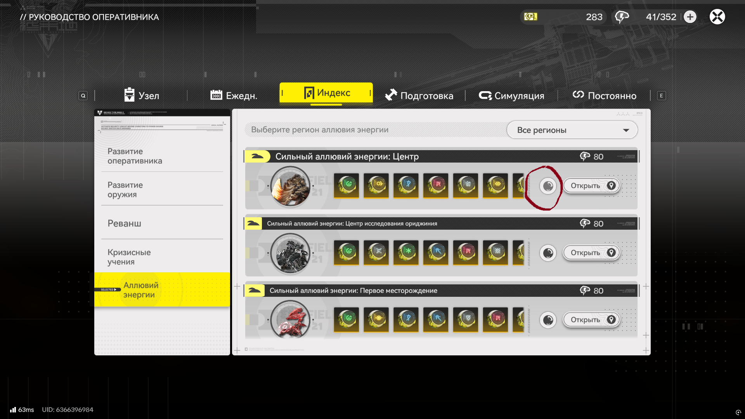Click Открыть for the Центр alluvium

point(592,186)
